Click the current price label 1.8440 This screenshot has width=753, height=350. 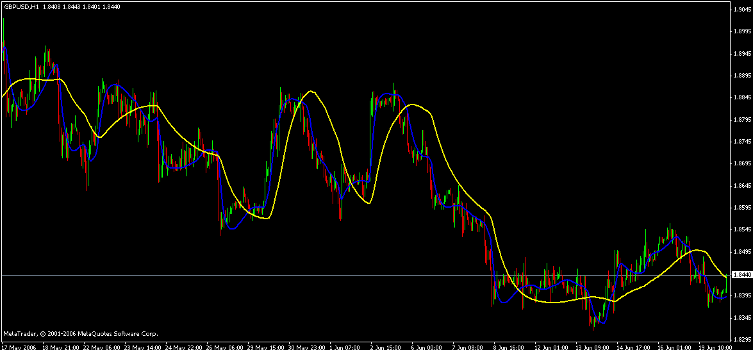click(742, 275)
